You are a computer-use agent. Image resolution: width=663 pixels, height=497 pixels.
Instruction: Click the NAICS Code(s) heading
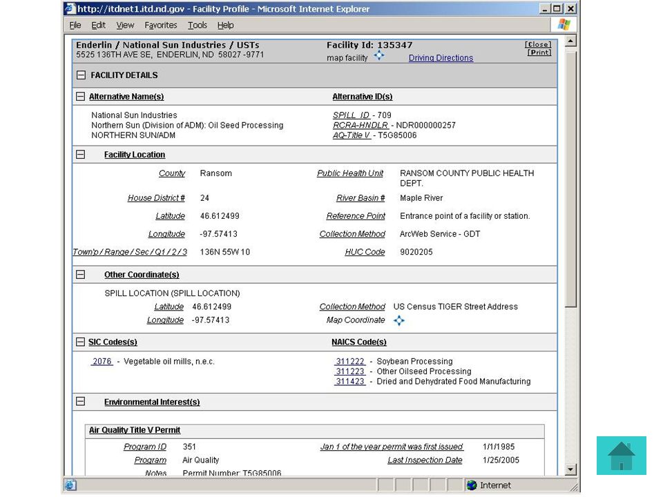(359, 342)
